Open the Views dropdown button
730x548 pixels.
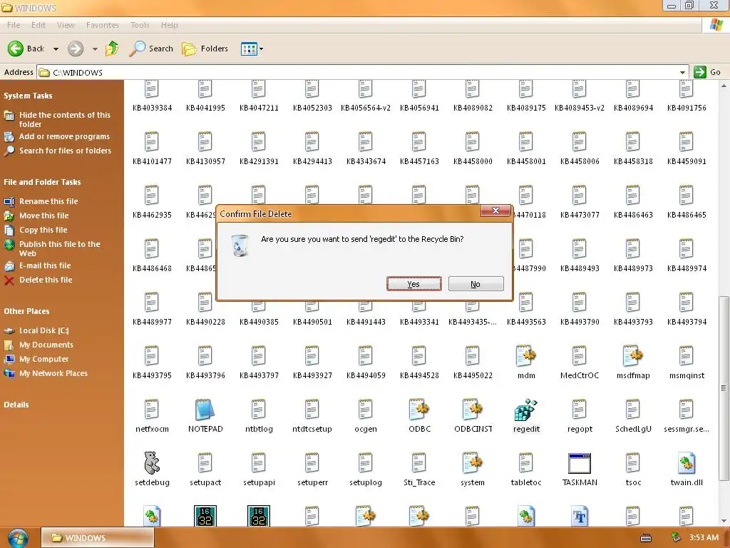click(x=252, y=49)
